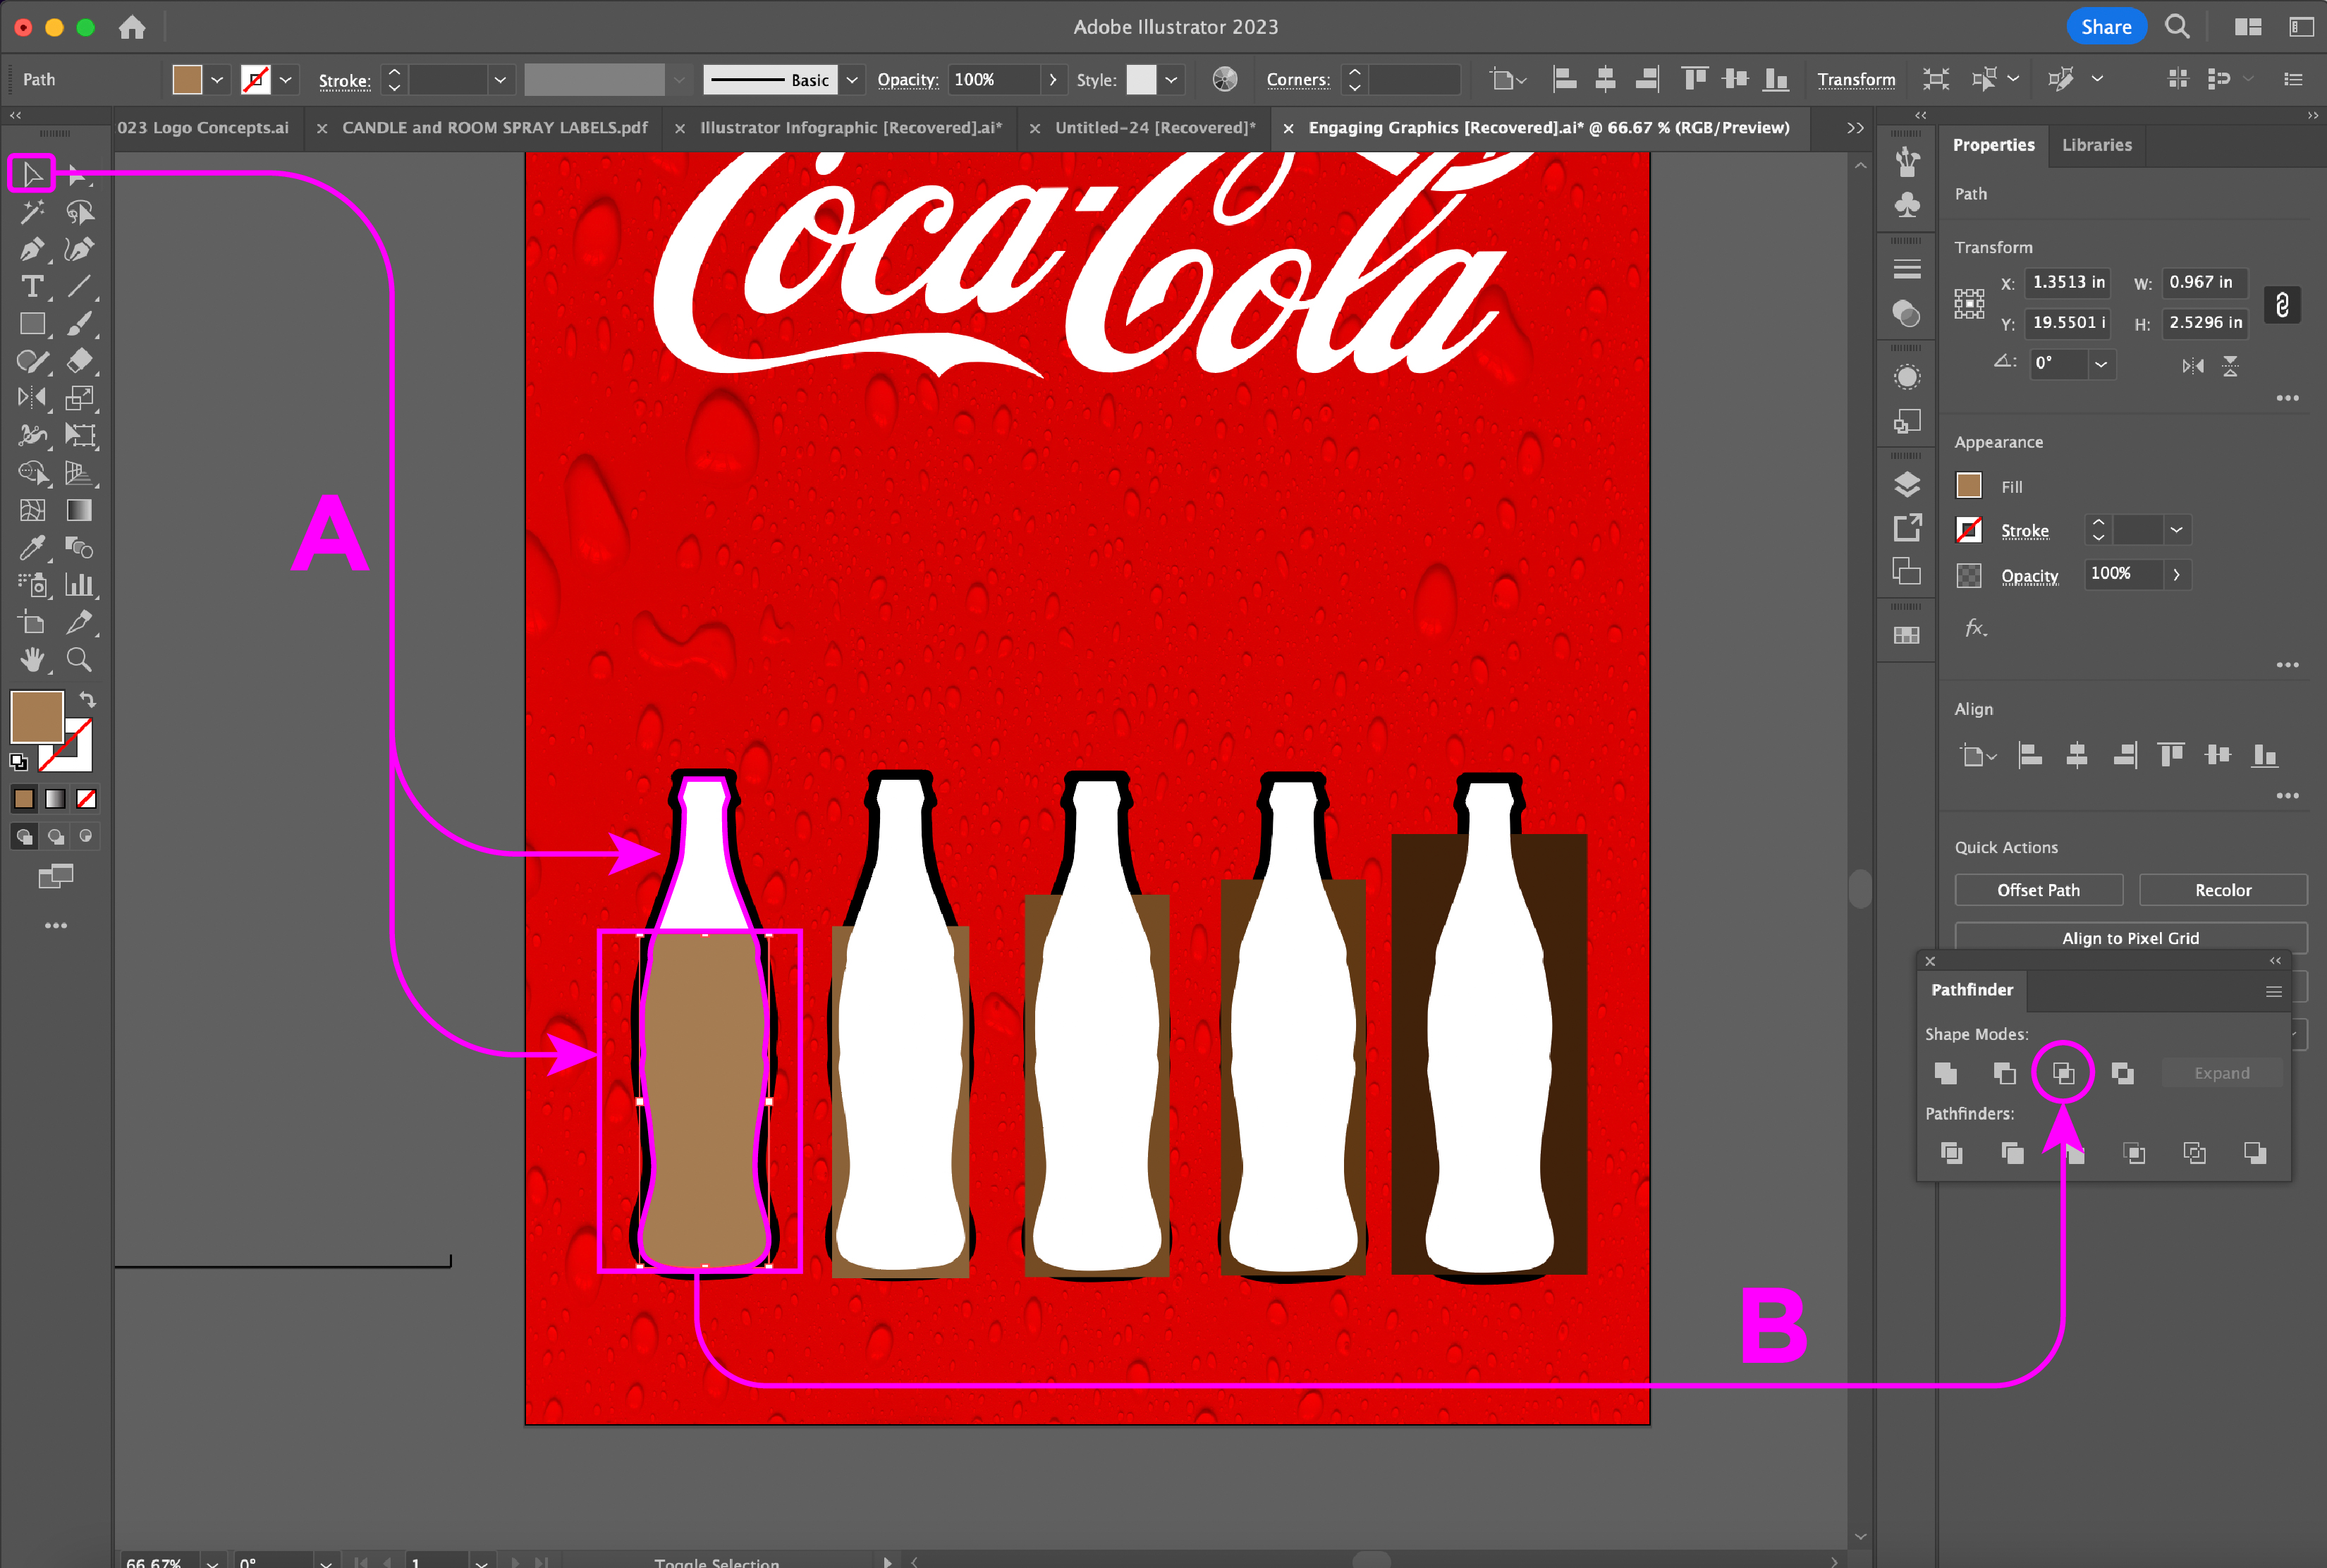2327x1568 pixels.
Task: Open the Illustrator Infographic [Recovered].ai tab
Action: [850, 128]
